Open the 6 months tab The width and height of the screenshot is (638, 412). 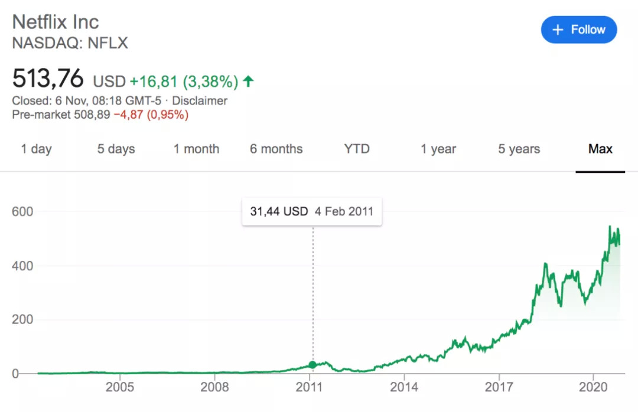tap(276, 149)
